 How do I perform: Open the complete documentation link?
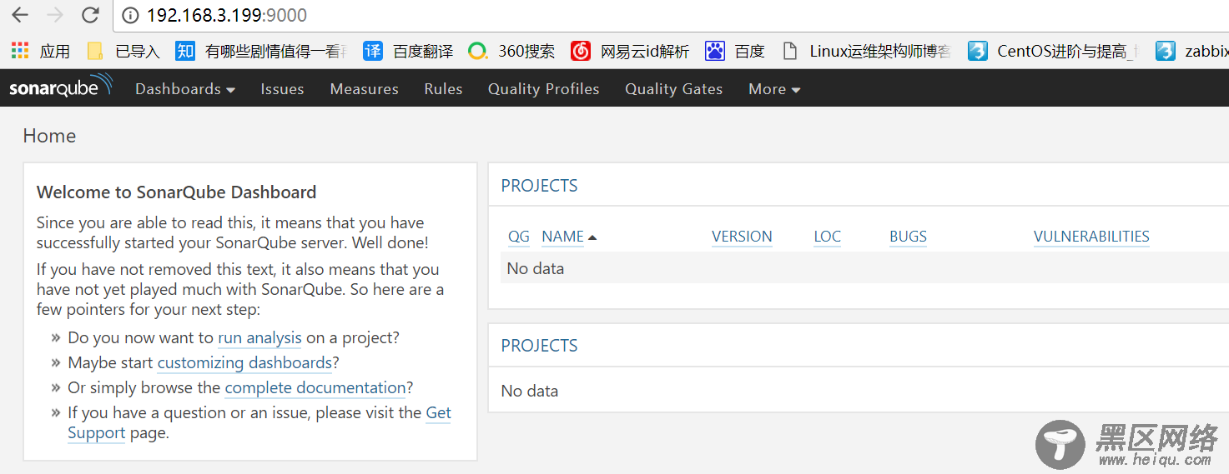tap(315, 388)
